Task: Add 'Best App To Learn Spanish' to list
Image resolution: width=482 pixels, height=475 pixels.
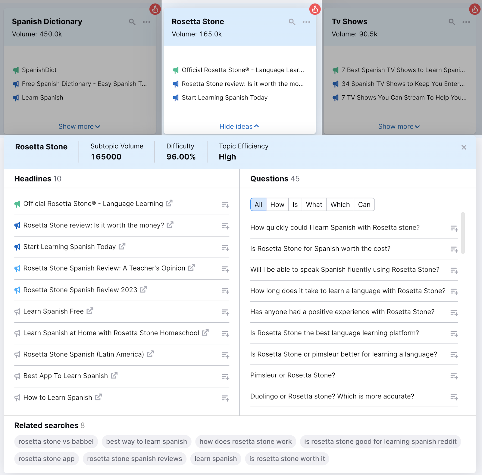Action: coord(225,377)
